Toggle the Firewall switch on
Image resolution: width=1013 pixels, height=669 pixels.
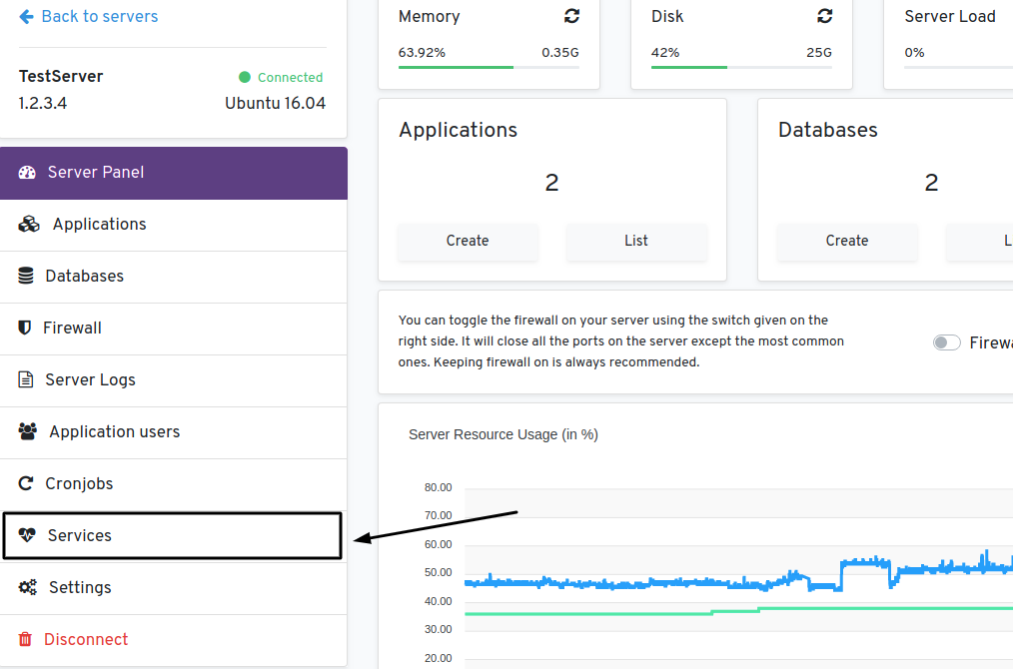pyautogui.click(x=946, y=342)
